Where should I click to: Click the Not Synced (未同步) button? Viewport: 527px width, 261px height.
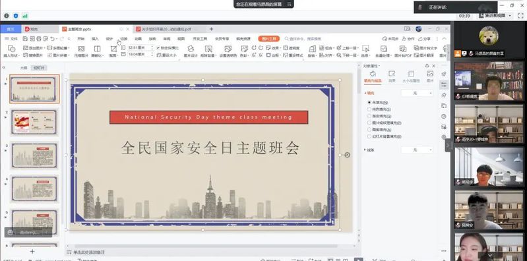pos(390,39)
